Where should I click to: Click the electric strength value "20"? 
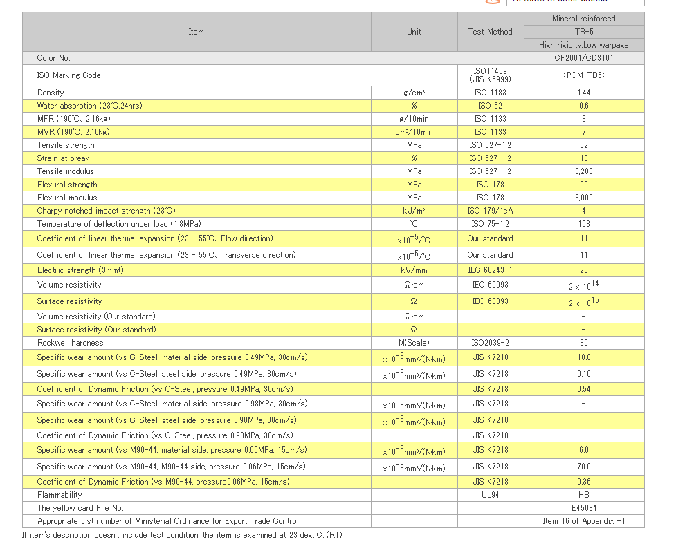[x=584, y=270]
